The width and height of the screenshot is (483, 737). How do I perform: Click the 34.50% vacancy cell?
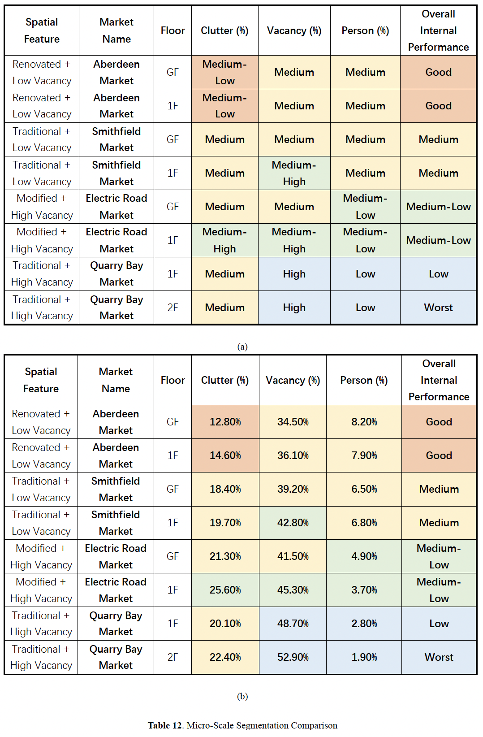pos(293,422)
